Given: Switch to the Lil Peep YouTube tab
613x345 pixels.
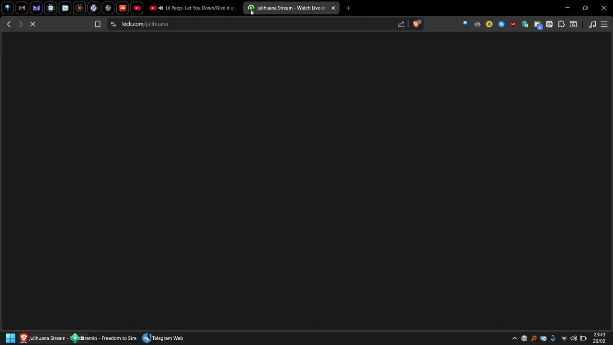Looking at the screenshot, I should pyautogui.click(x=193, y=8).
